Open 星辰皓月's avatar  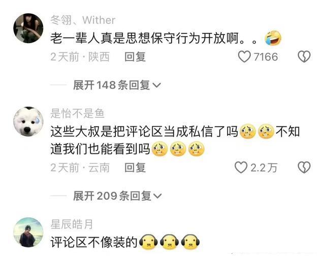28,232
